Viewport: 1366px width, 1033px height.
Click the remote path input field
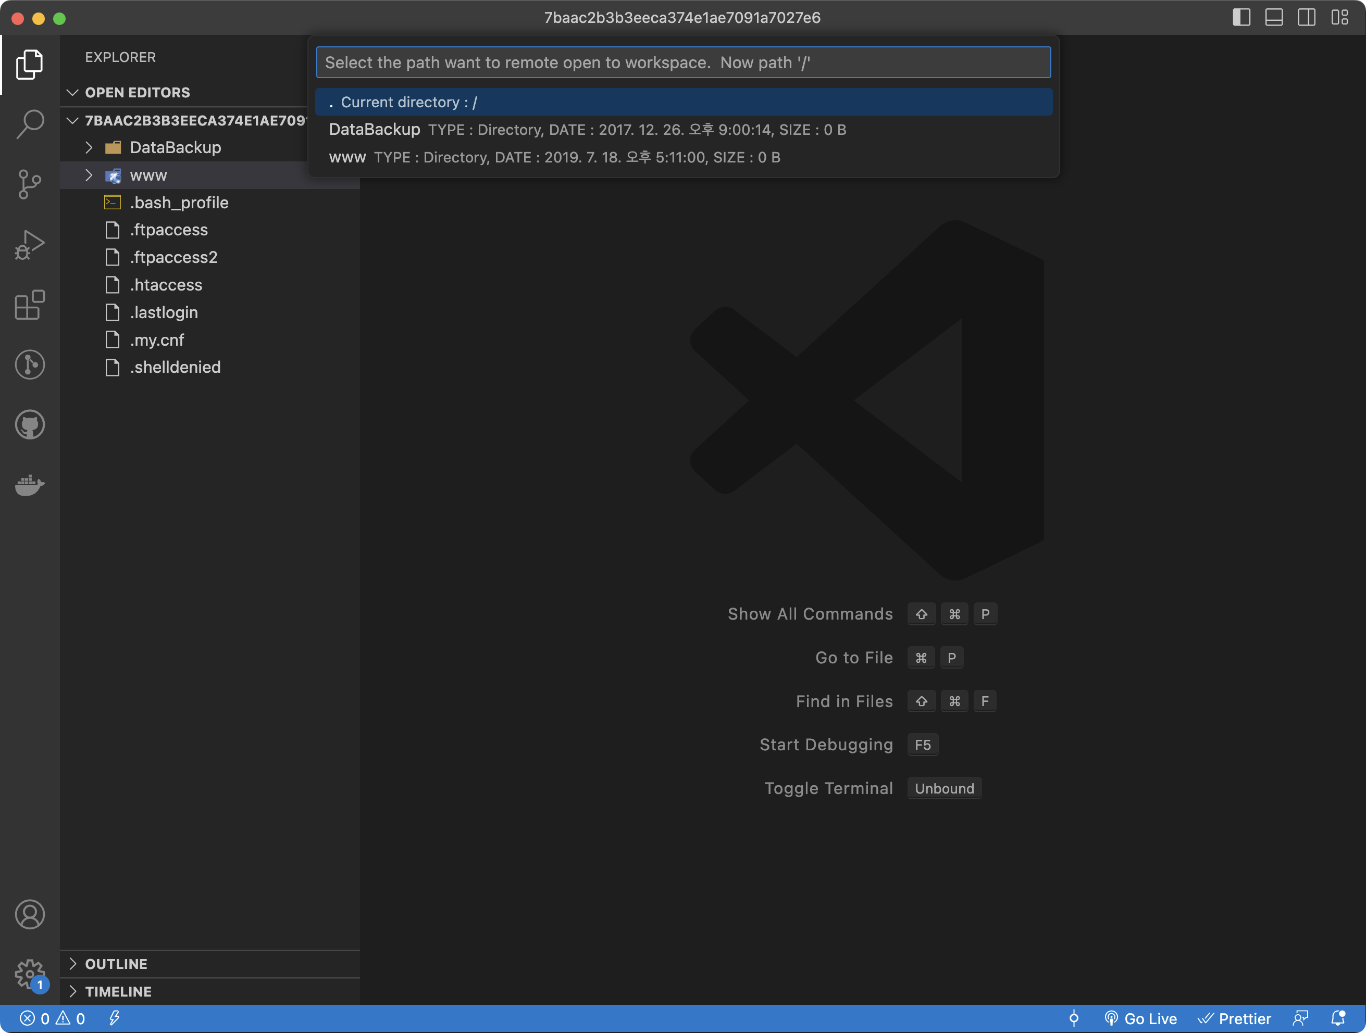(683, 62)
